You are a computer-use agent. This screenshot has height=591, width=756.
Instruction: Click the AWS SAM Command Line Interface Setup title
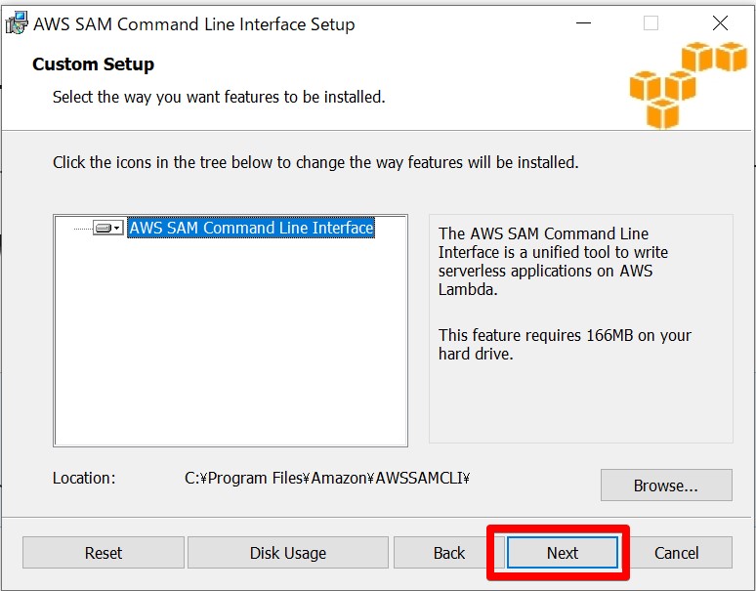point(193,24)
